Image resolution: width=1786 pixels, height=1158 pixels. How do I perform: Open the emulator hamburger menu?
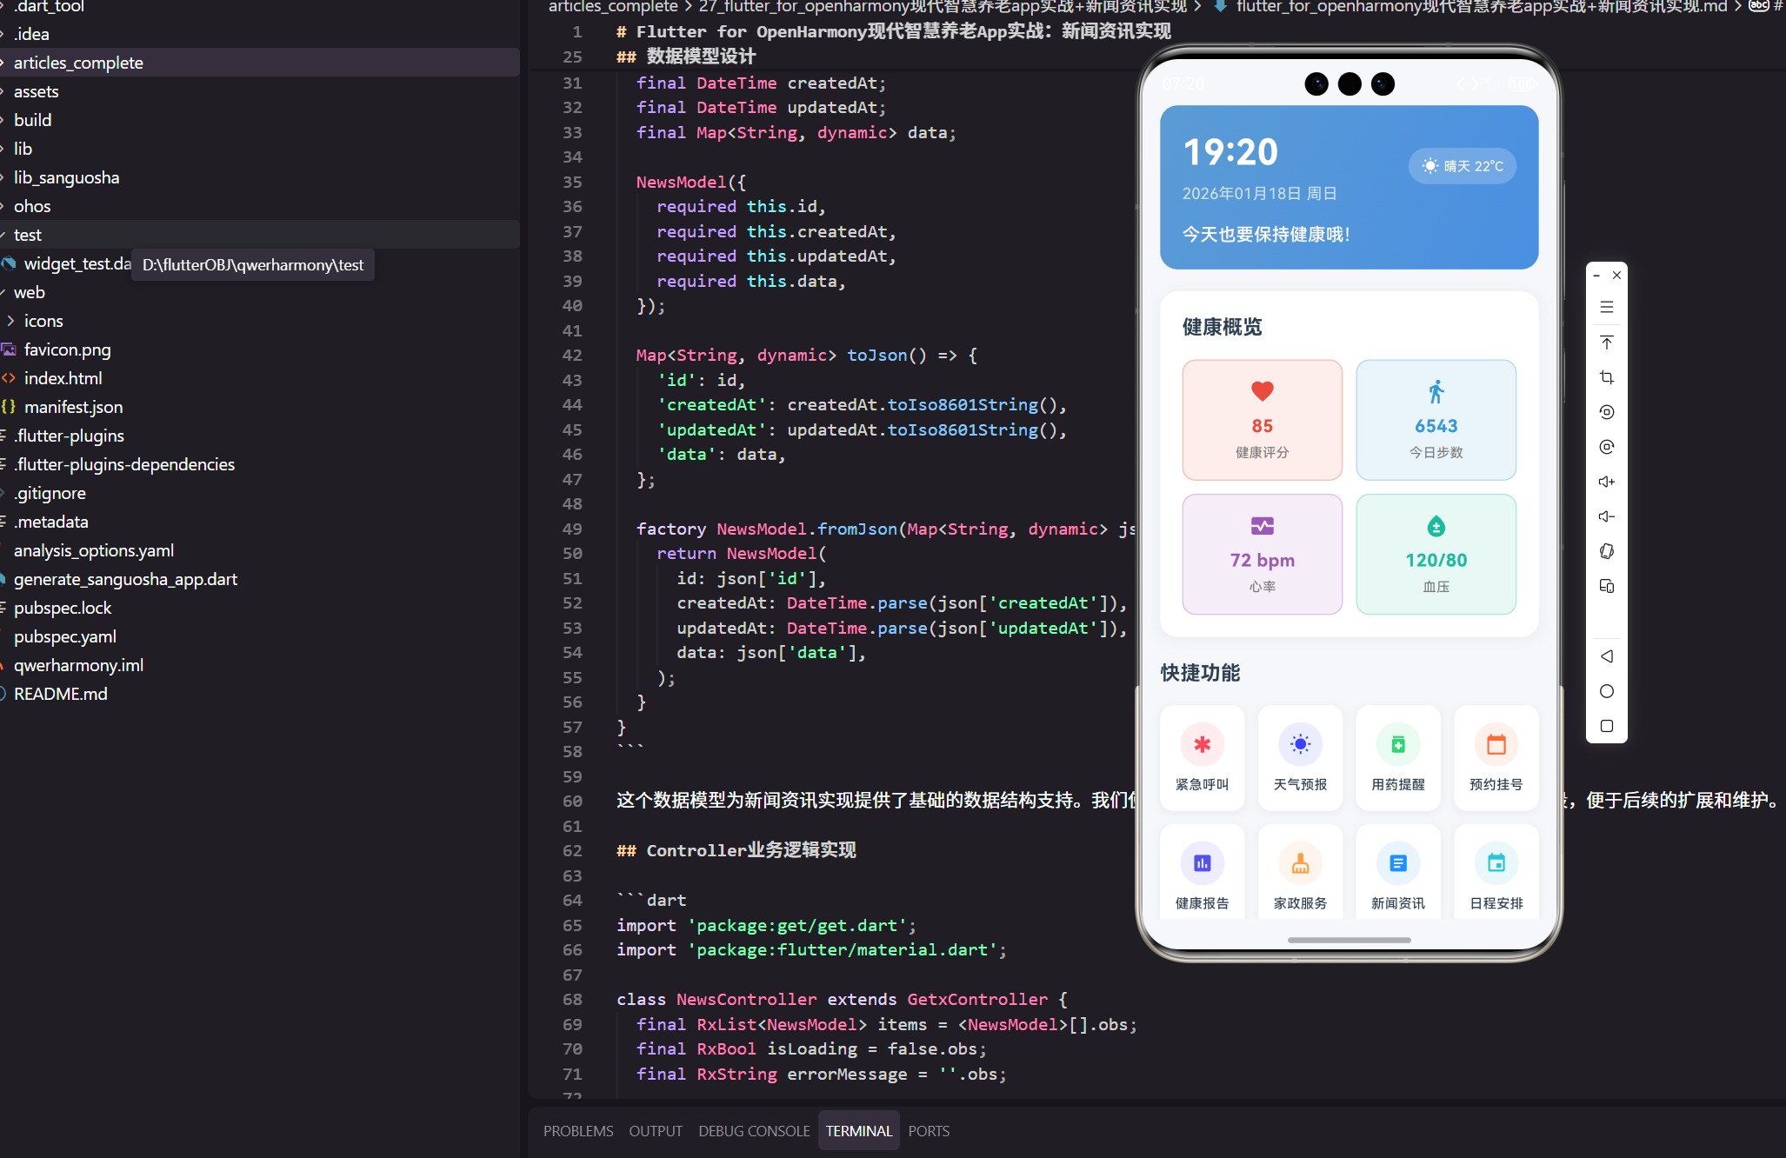click(1606, 307)
